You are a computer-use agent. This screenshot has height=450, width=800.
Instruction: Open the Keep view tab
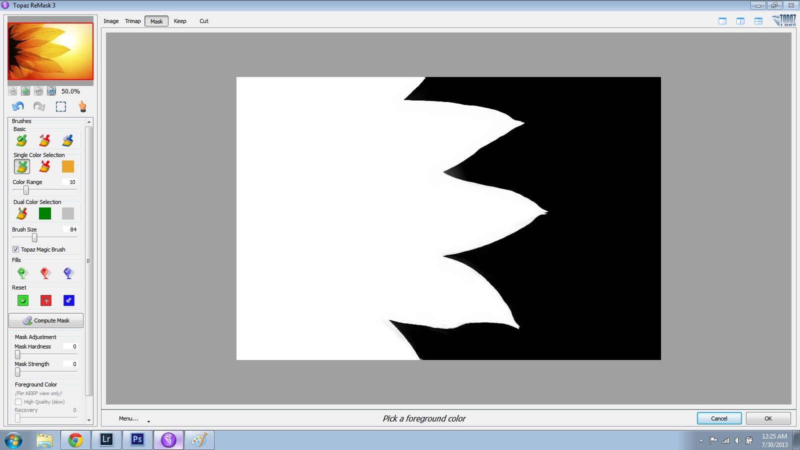click(x=180, y=21)
